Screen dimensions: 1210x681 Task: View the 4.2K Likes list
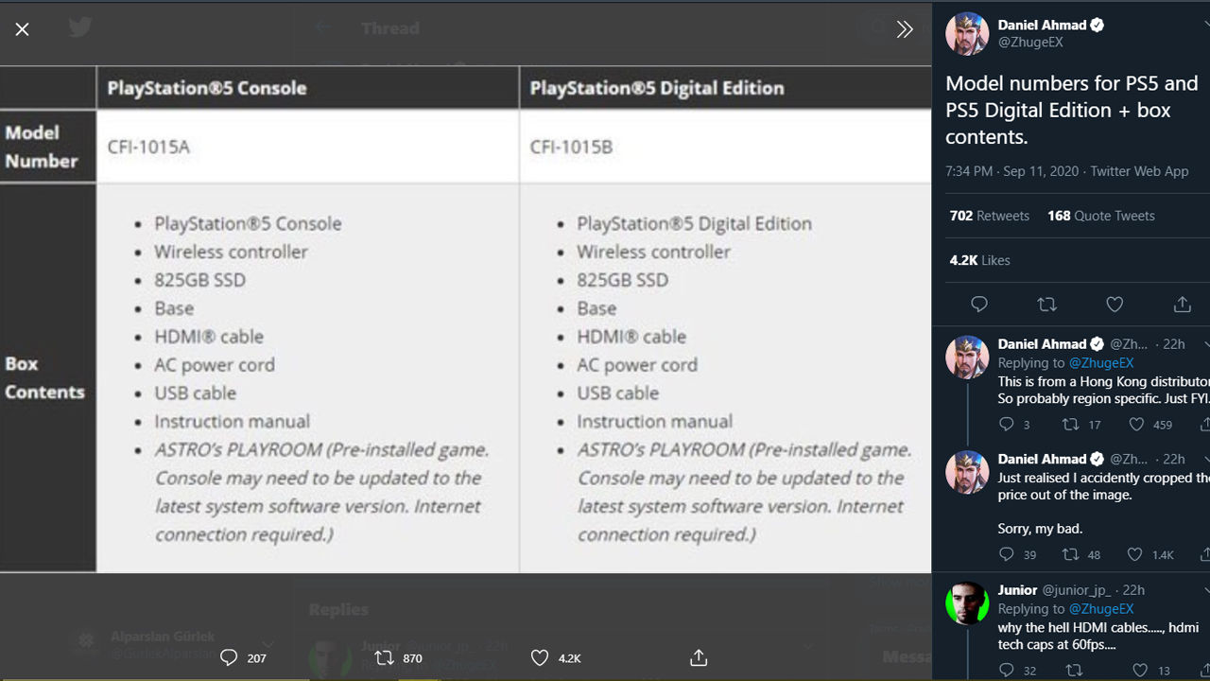(979, 260)
